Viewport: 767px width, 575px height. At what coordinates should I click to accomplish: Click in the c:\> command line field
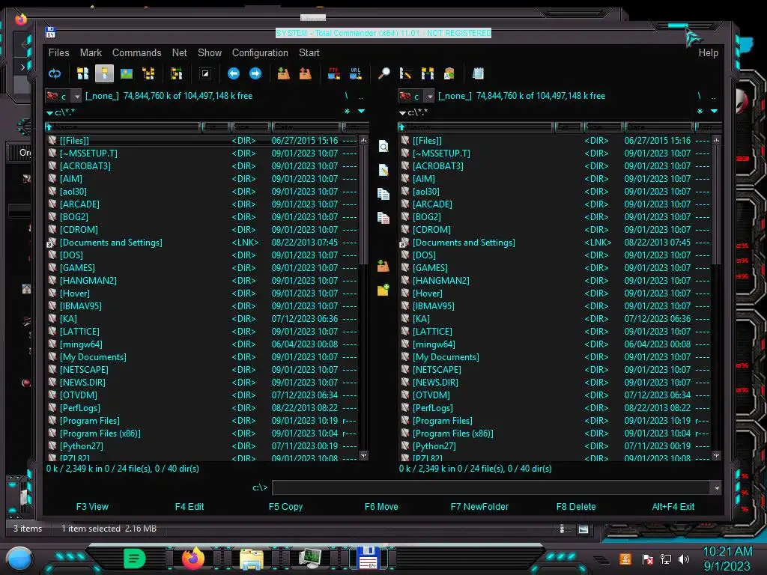click(491, 487)
